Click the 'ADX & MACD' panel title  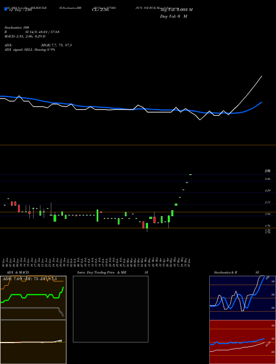(x=18, y=272)
